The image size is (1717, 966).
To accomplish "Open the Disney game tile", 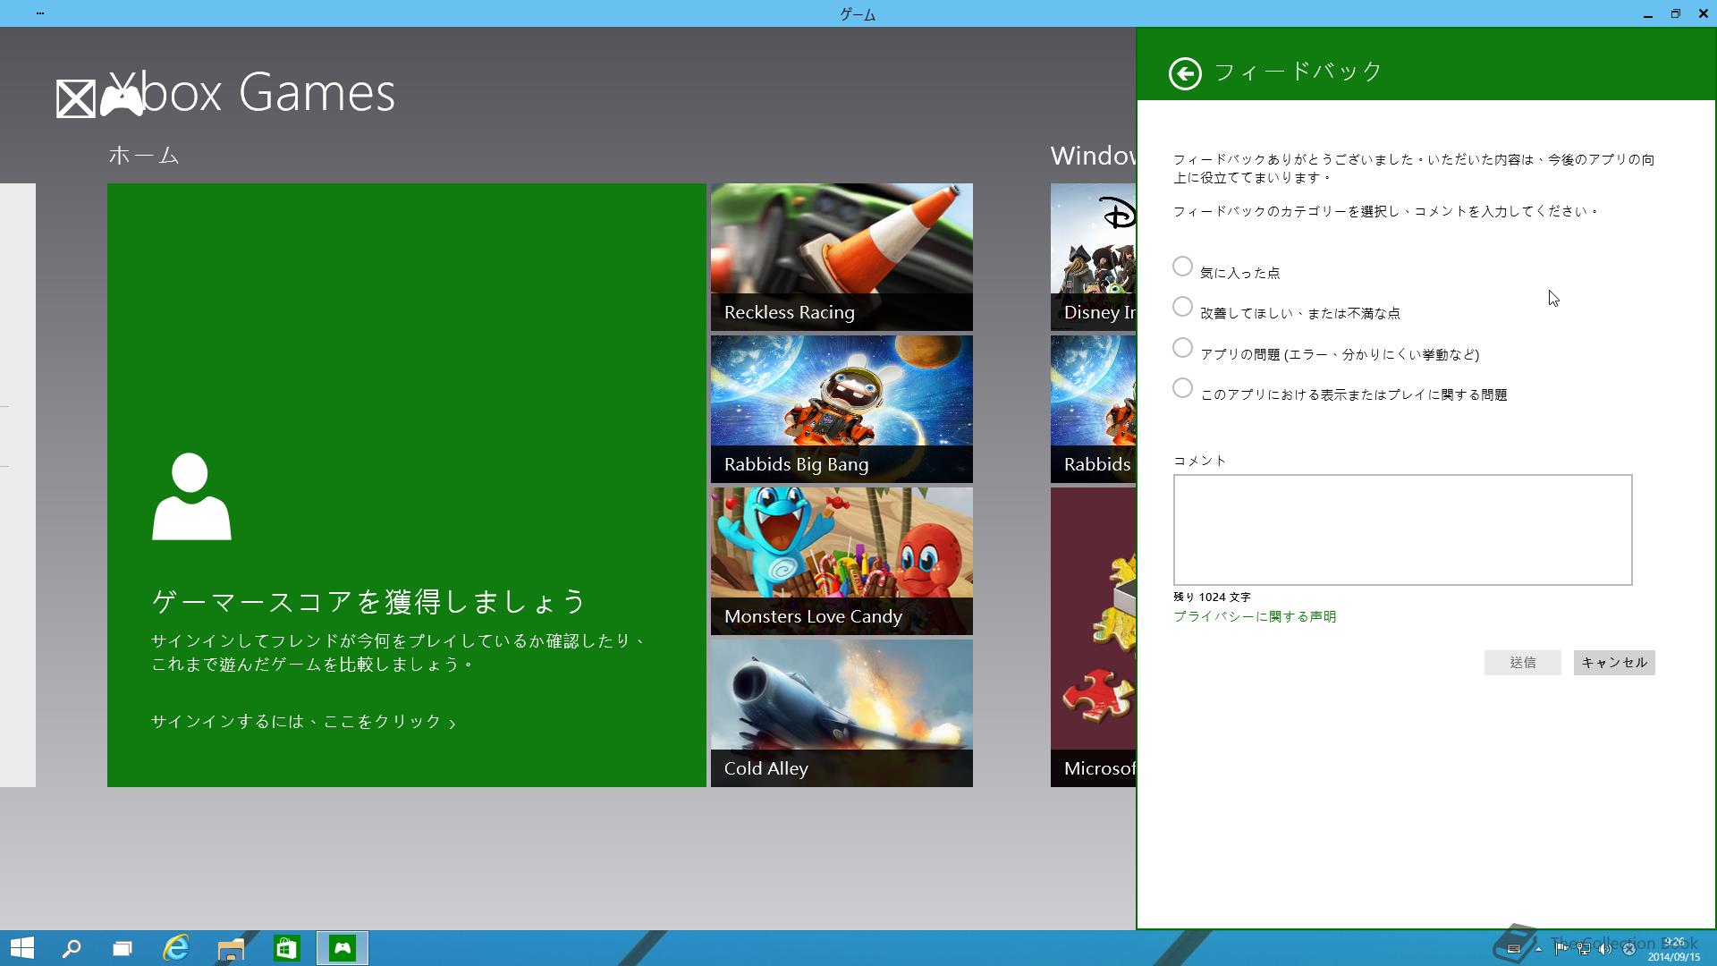I will (x=1093, y=257).
